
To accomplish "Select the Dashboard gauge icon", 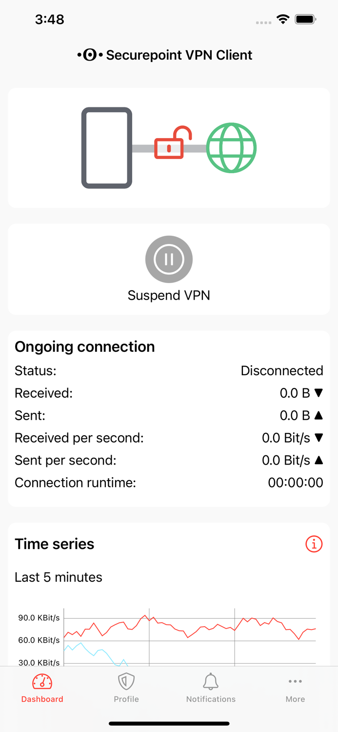I will tap(42, 681).
